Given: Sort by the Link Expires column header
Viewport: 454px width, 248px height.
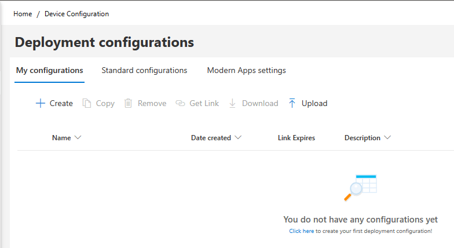Looking at the screenshot, I should point(296,138).
